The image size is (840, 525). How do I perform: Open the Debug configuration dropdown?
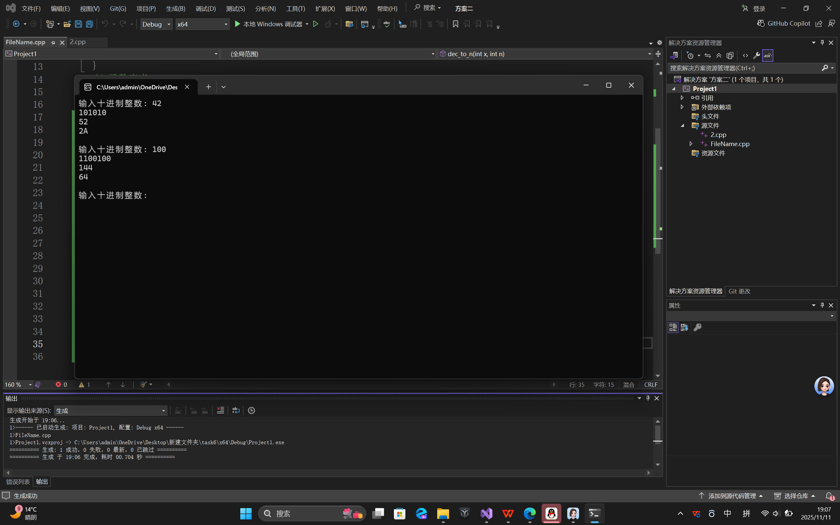169,24
